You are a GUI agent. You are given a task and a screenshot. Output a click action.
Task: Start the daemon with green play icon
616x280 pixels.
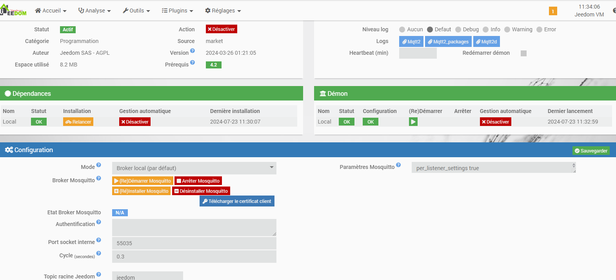[x=413, y=122]
